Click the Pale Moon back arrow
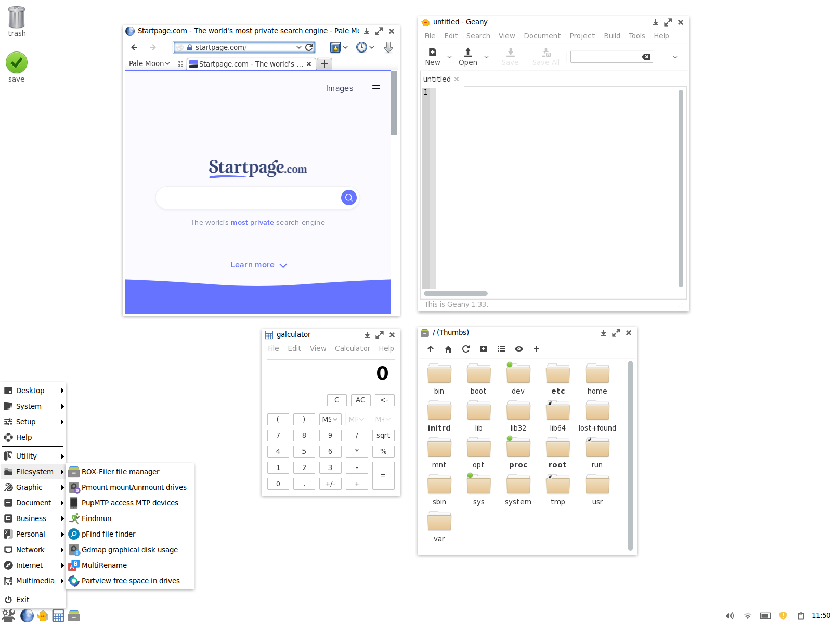 click(135, 47)
